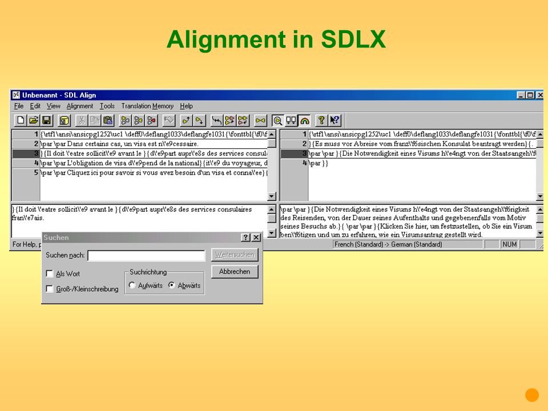Click inside the French segment edit pane
Image resolution: width=548 pixels, height=411 pixels.
coord(140,221)
